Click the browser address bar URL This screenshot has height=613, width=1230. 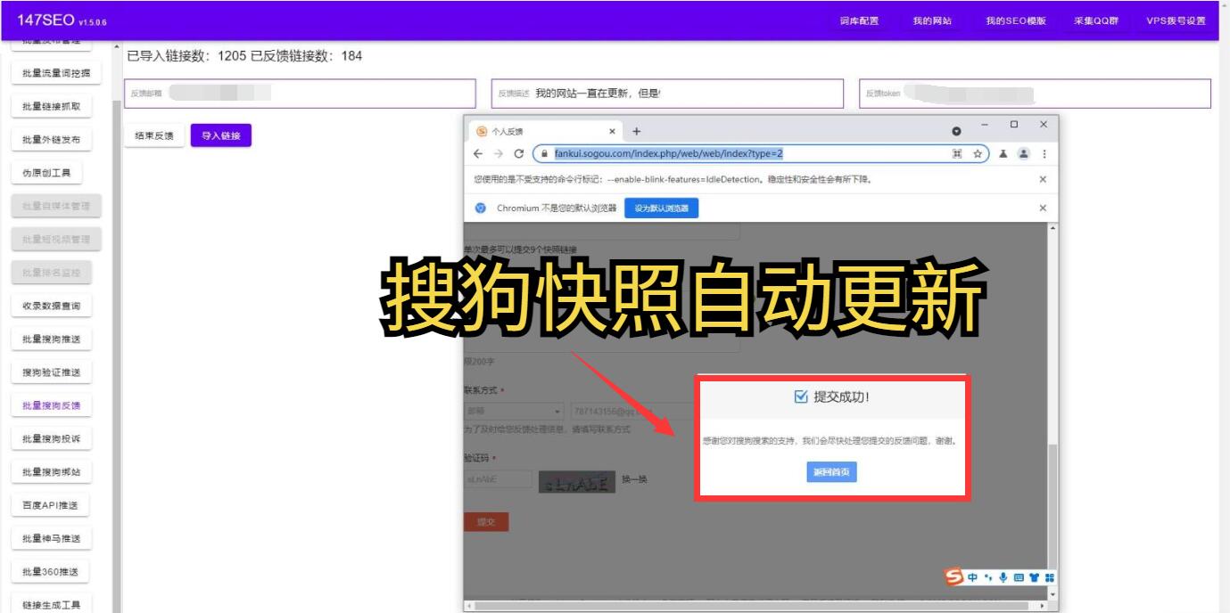(668, 153)
